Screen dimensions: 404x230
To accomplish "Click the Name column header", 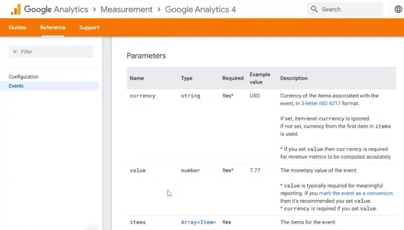I will point(137,78).
